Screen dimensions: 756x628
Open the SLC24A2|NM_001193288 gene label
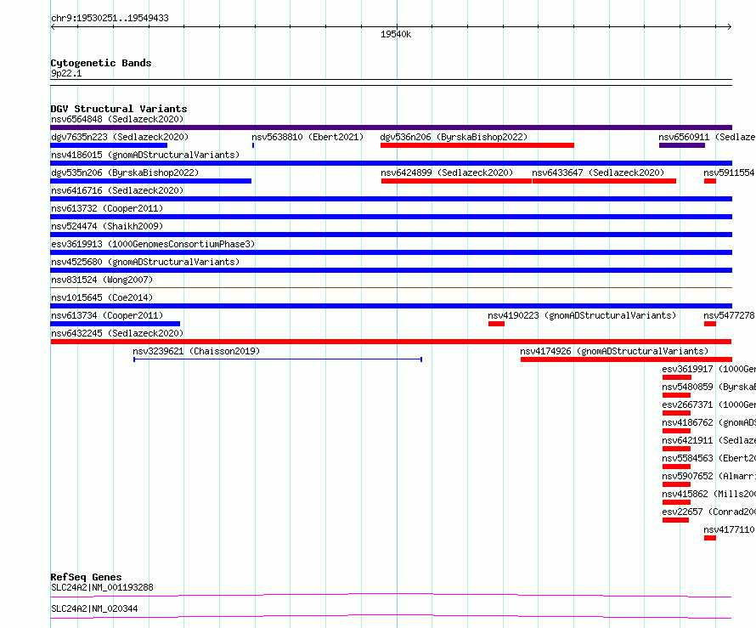click(102, 587)
